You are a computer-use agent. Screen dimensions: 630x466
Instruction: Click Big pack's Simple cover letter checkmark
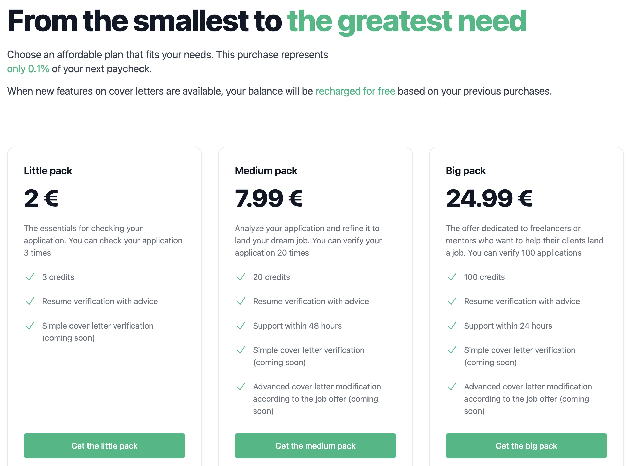coord(452,350)
